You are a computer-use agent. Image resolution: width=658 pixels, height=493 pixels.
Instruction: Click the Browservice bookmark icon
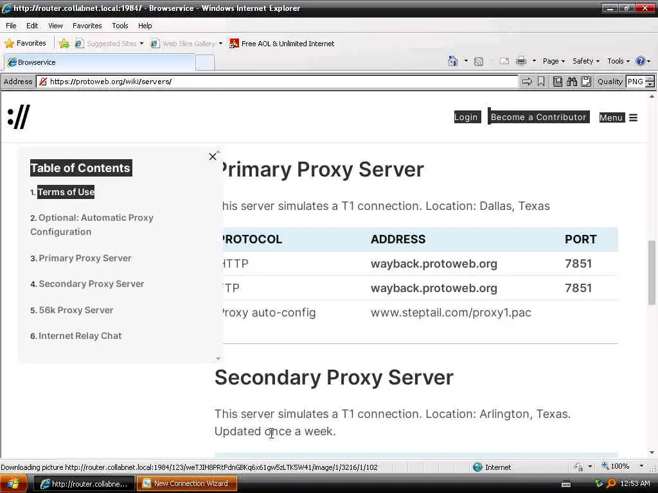[541, 82]
